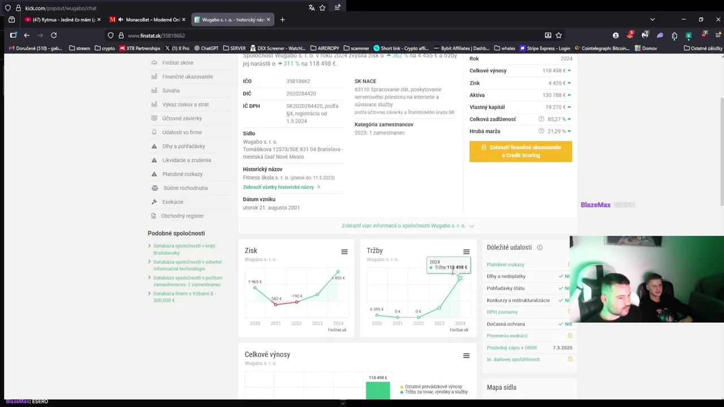Screen dimensions: 724x407
Task: Click the green 118 498 € bar in Celkové výnosy
Action: [378, 390]
